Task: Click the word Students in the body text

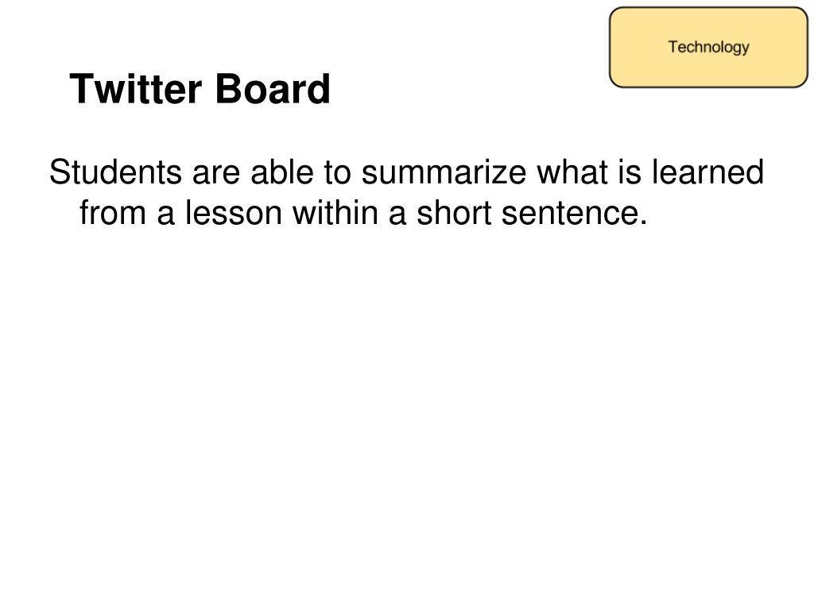Action: pos(116,172)
